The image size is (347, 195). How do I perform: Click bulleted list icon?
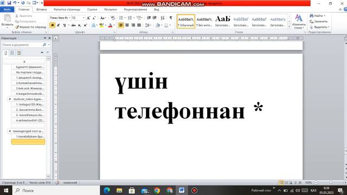click(121, 18)
